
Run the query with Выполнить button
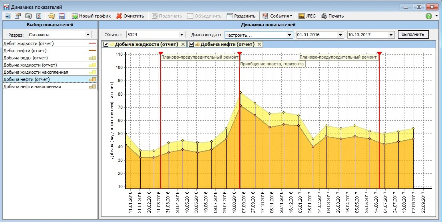(x=413, y=35)
